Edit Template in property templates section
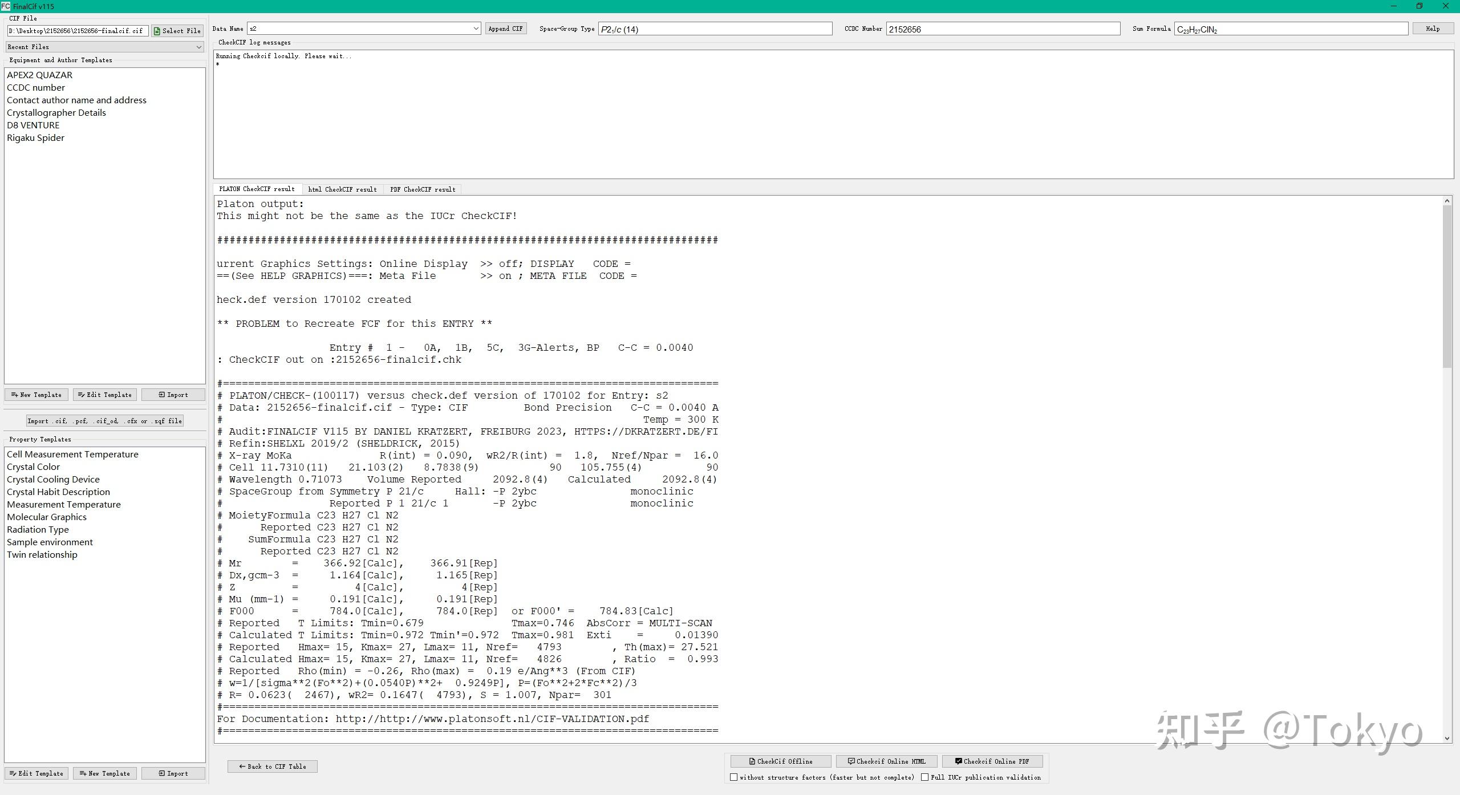This screenshot has height=795, width=1460. point(36,773)
